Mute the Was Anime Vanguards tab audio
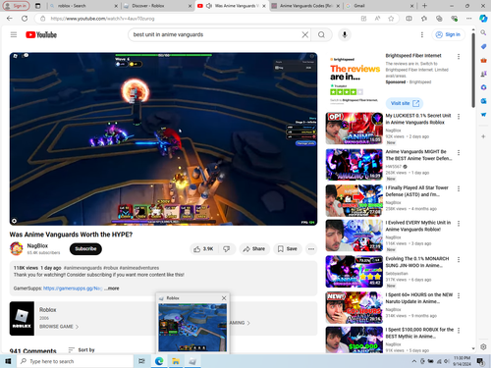 tap(208, 6)
